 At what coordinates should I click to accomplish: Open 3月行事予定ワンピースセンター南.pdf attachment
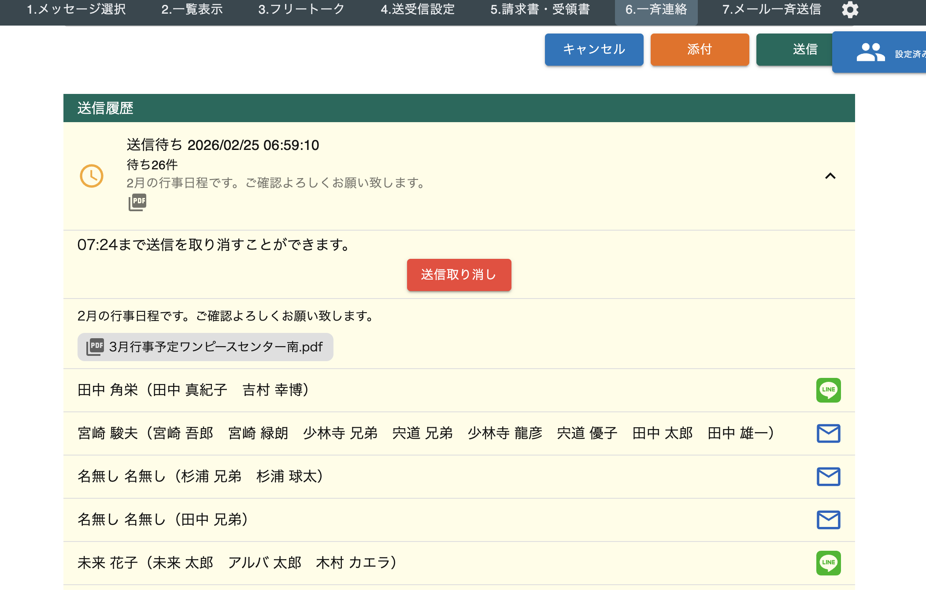205,347
